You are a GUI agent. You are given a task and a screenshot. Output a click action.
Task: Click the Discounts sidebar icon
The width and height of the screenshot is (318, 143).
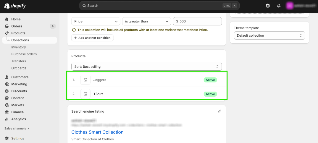pyautogui.click(x=7, y=91)
